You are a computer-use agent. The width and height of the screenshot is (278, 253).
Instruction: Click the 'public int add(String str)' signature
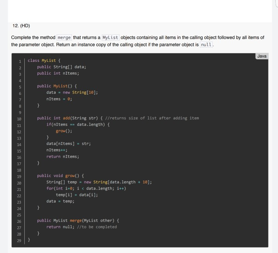click(67, 118)
